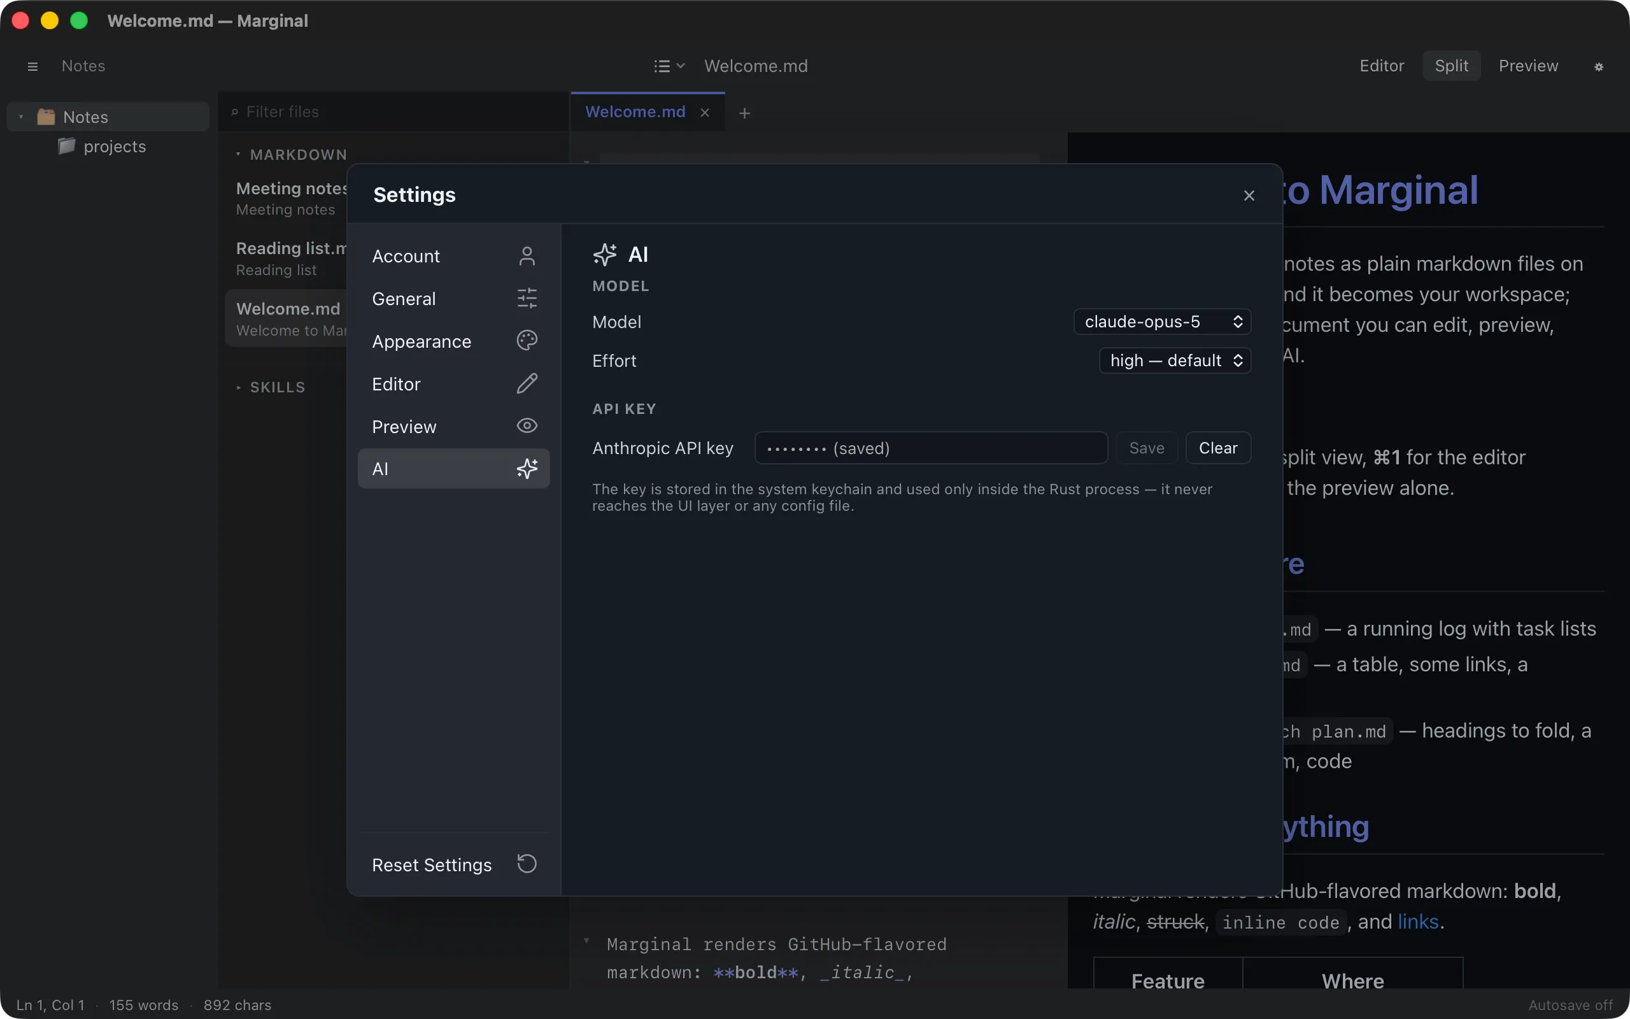Switch to Editor view mode
Screen dimensions: 1630x1019
pyautogui.click(x=1382, y=66)
